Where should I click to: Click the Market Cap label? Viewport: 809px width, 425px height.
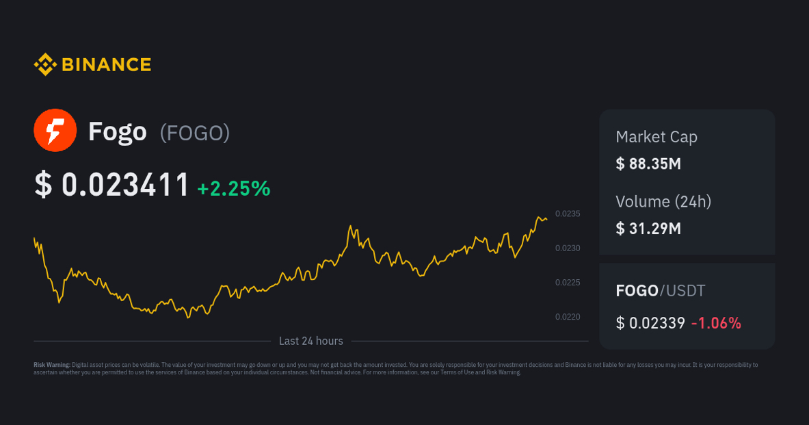click(x=657, y=137)
